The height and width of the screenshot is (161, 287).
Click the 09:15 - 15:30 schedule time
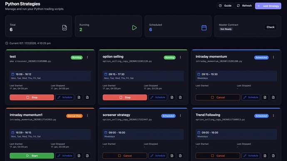pos(210,74)
